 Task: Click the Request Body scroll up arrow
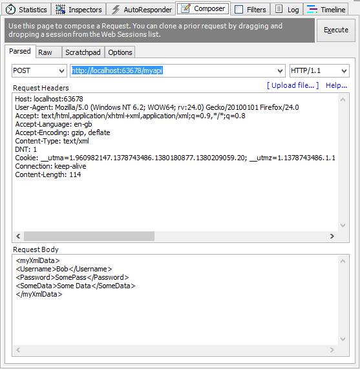point(343,261)
